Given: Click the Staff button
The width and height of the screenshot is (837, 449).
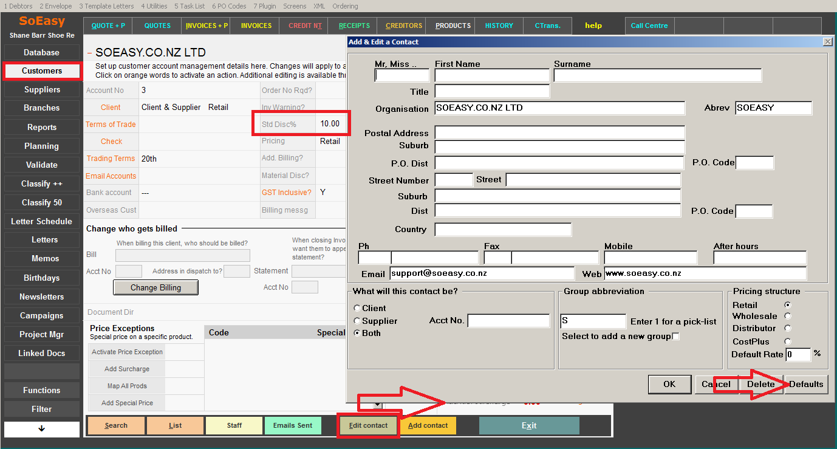Looking at the screenshot, I should (234, 425).
